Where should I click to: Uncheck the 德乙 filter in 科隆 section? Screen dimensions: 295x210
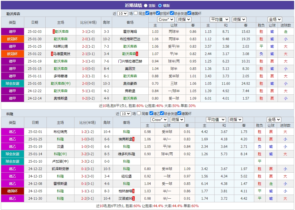click(x=152, y=114)
